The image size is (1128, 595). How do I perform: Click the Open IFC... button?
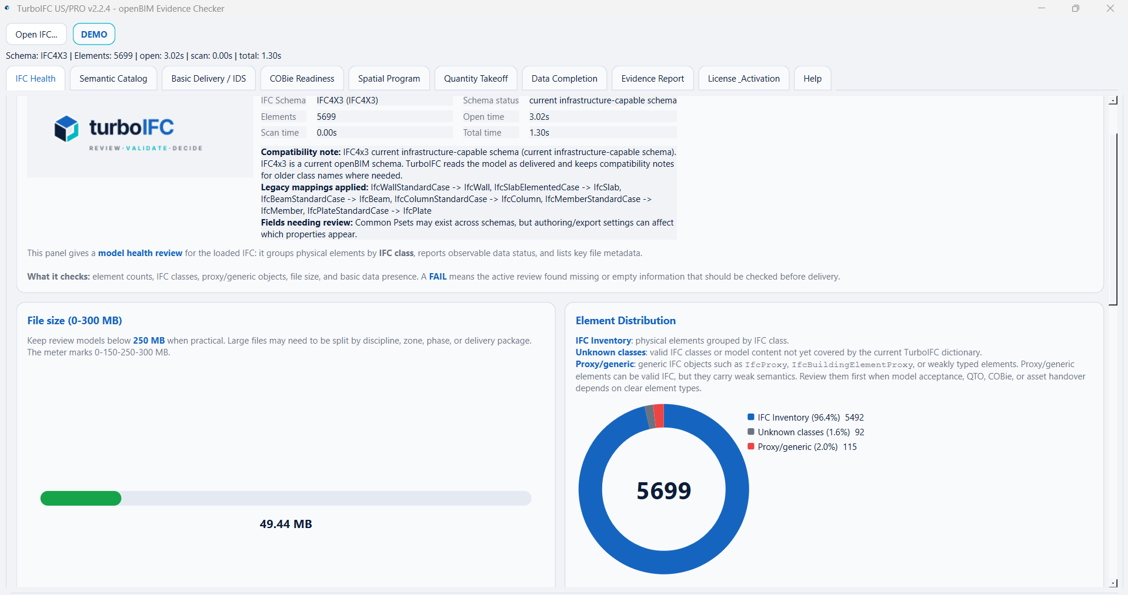click(x=36, y=34)
